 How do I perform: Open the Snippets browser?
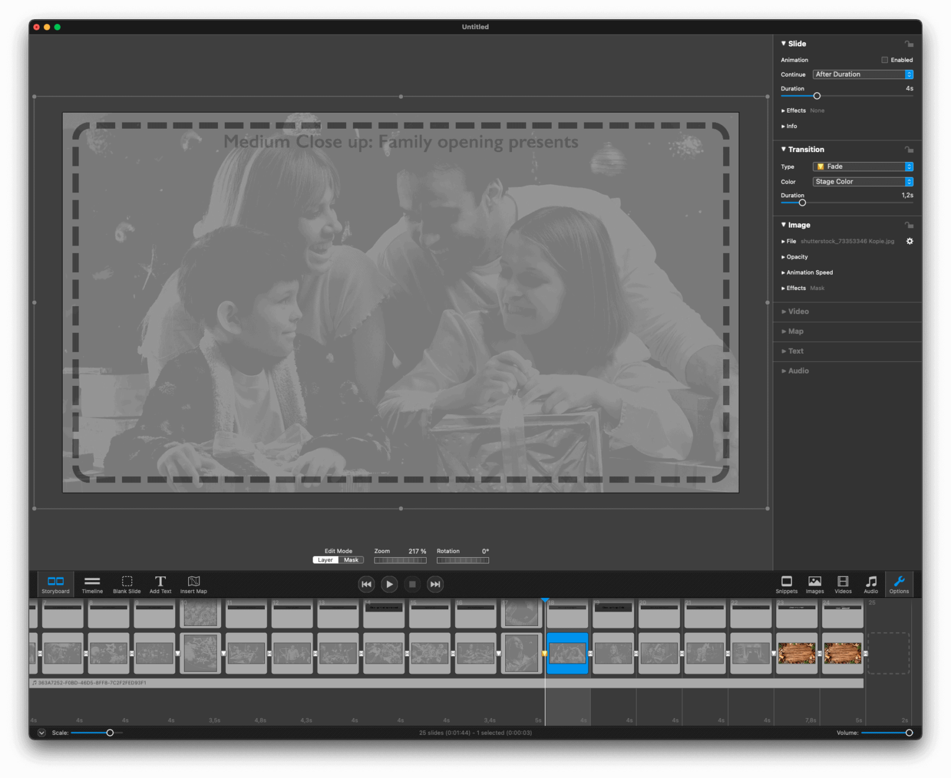[x=786, y=584]
